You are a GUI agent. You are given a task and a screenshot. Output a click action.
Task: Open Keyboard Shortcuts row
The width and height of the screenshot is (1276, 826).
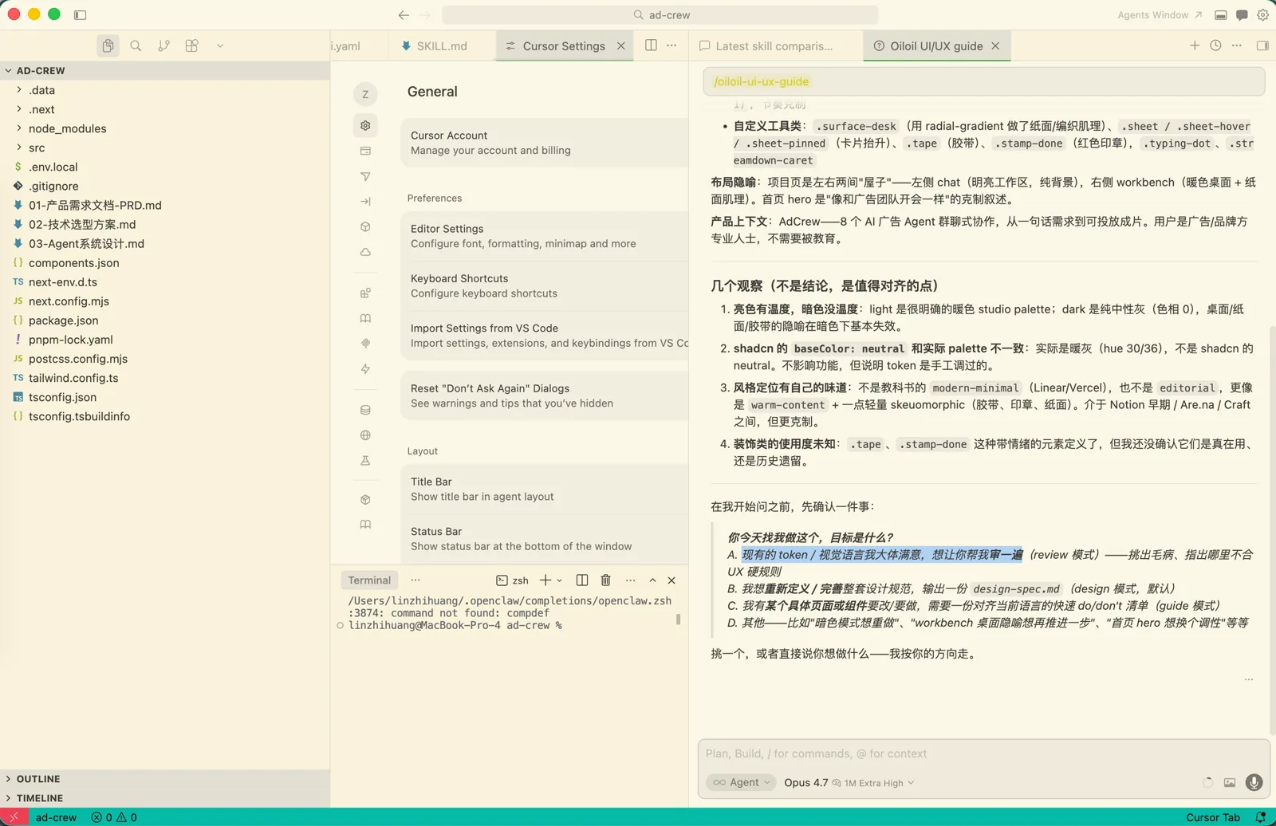[545, 285]
